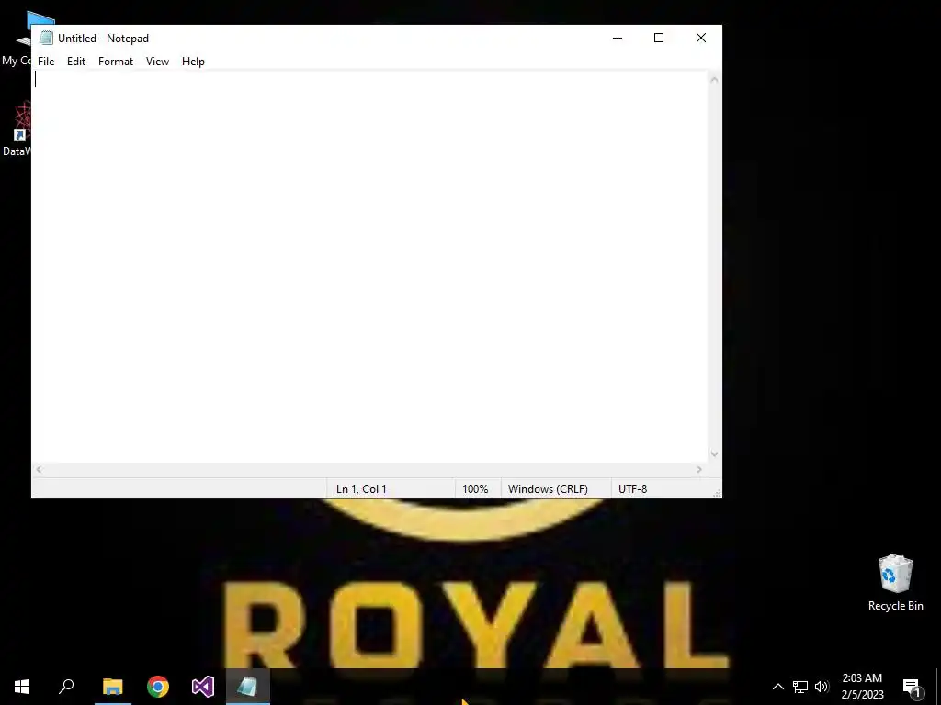Click the Notepad taskbar button

pos(248,687)
